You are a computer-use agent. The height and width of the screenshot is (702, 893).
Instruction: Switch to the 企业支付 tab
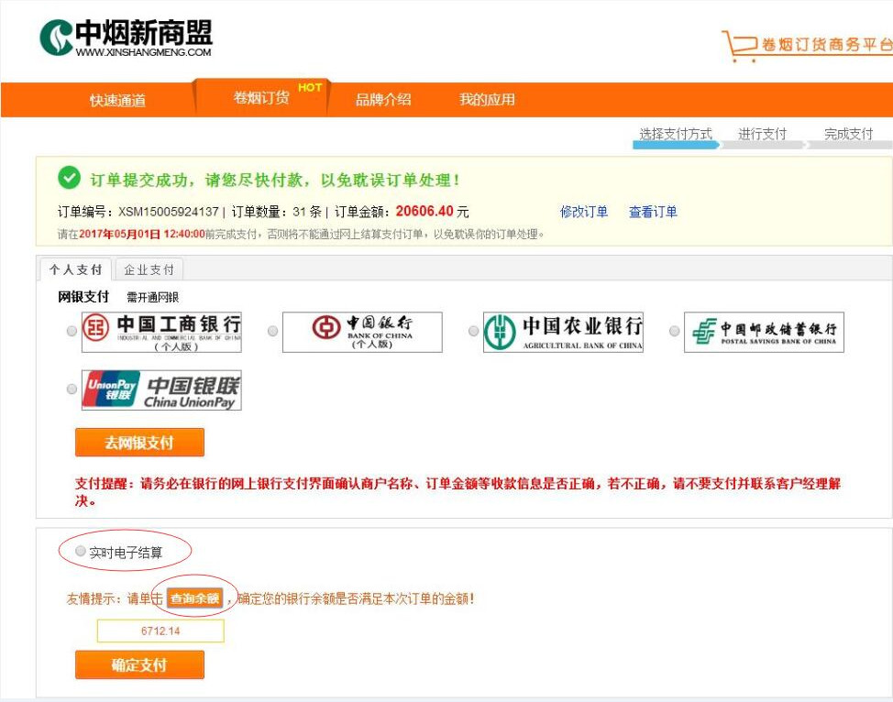click(x=149, y=269)
